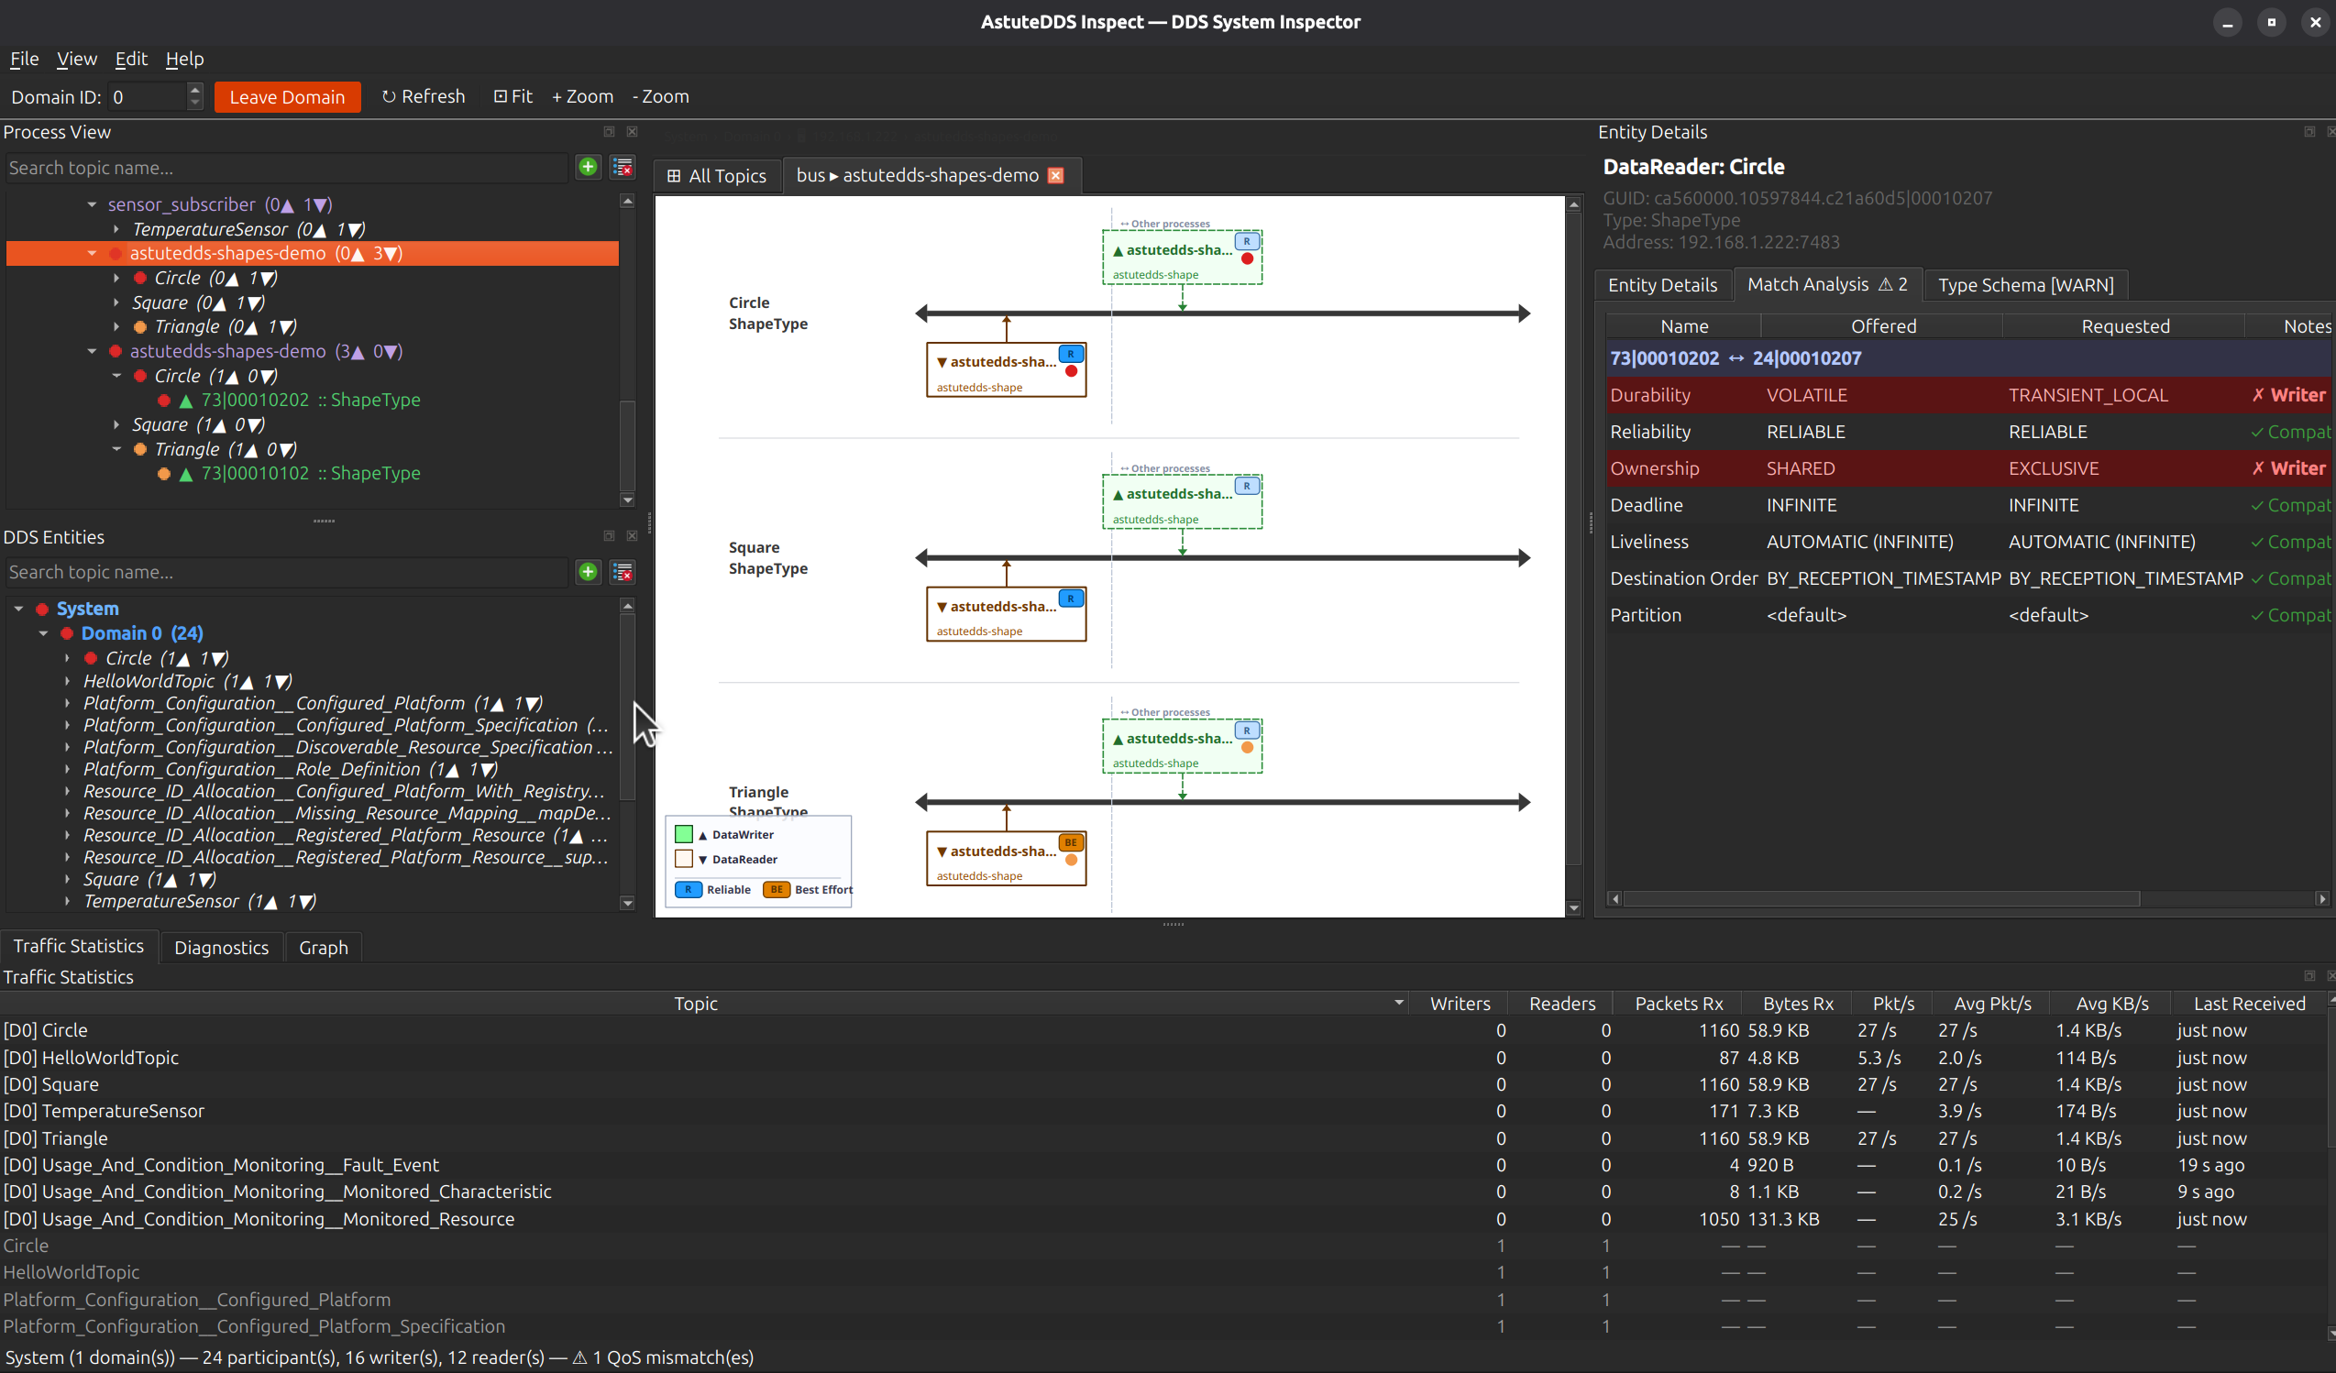Open the File menu
2336x1373 pixels.
tap(24, 59)
